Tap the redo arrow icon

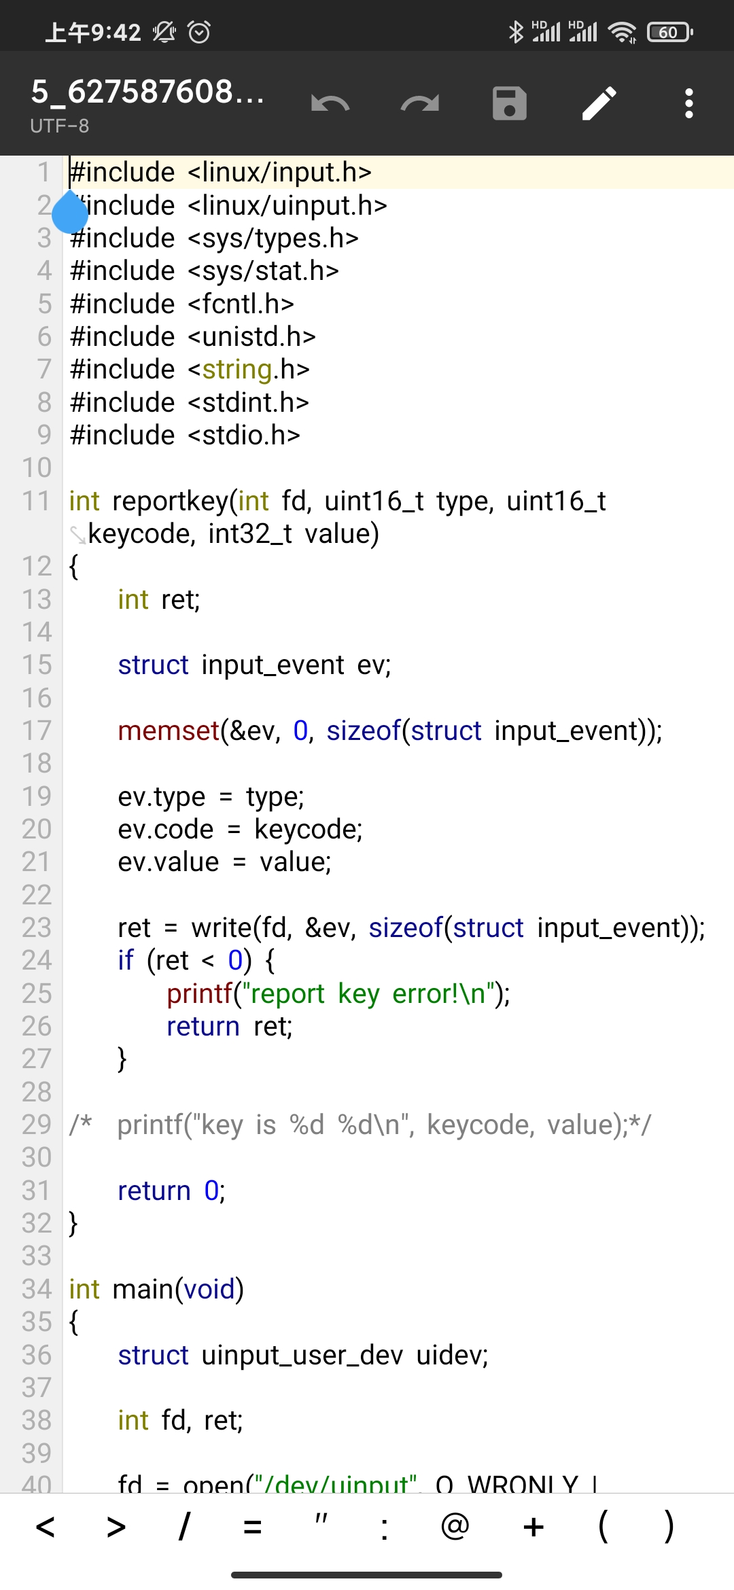point(420,104)
